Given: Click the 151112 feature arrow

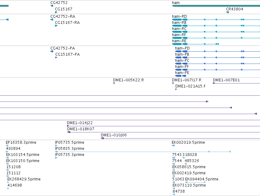Looking at the screenshot, I should click(x=7, y=176).
